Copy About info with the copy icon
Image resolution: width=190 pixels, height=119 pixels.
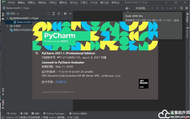[37, 53]
